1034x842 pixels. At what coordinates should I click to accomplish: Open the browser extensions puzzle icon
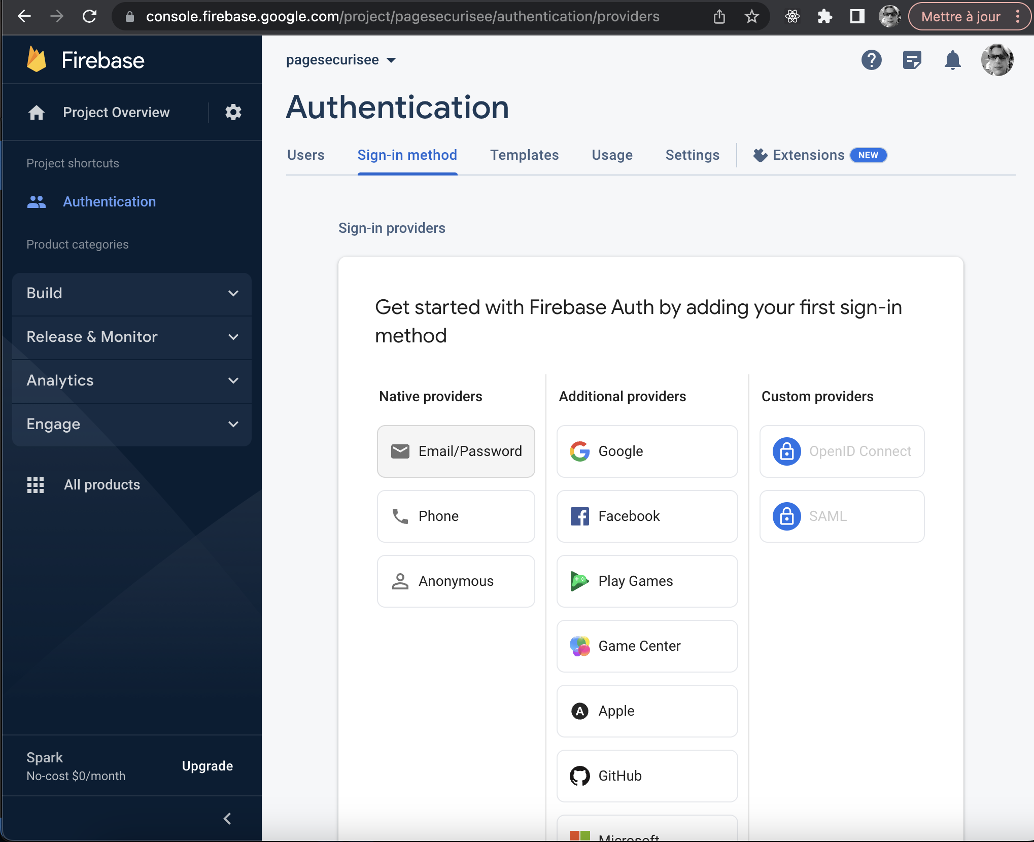[824, 16]
